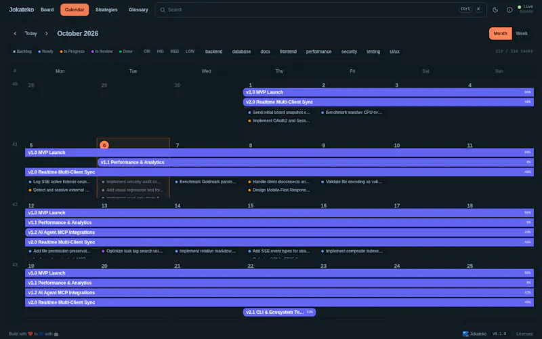This screenshot has width=542, height=339.
Task: Open task 'Implement relative markdow...'
Action: 206,251
